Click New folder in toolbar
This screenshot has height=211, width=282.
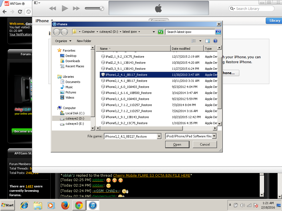(84, 41)
